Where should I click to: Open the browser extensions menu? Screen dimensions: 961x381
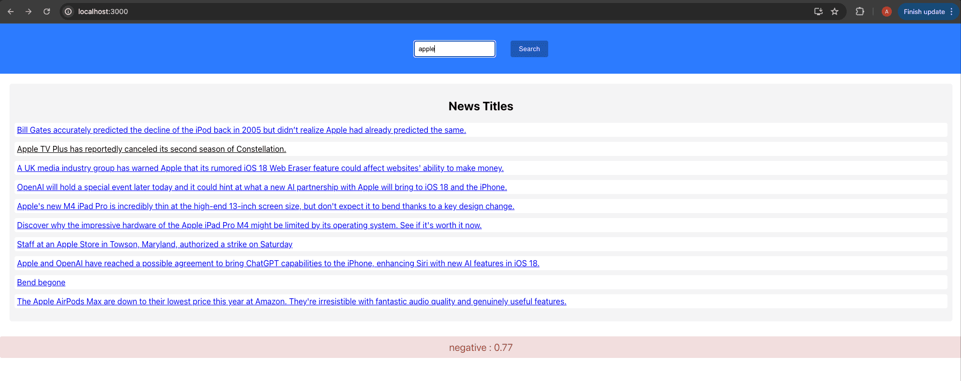860,12
